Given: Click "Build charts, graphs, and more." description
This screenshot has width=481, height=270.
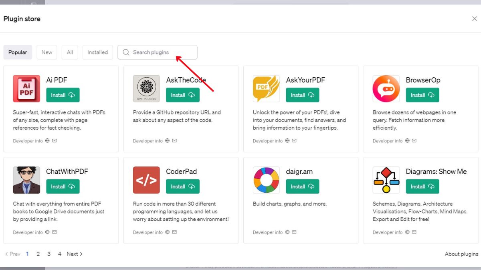Looking at the screenshot, I should point(290,204).
